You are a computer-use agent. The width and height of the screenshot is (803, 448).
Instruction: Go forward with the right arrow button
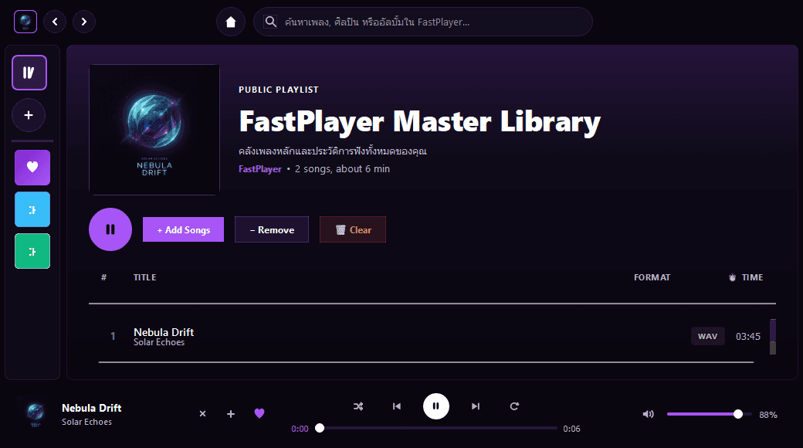(x=84, y=22)
